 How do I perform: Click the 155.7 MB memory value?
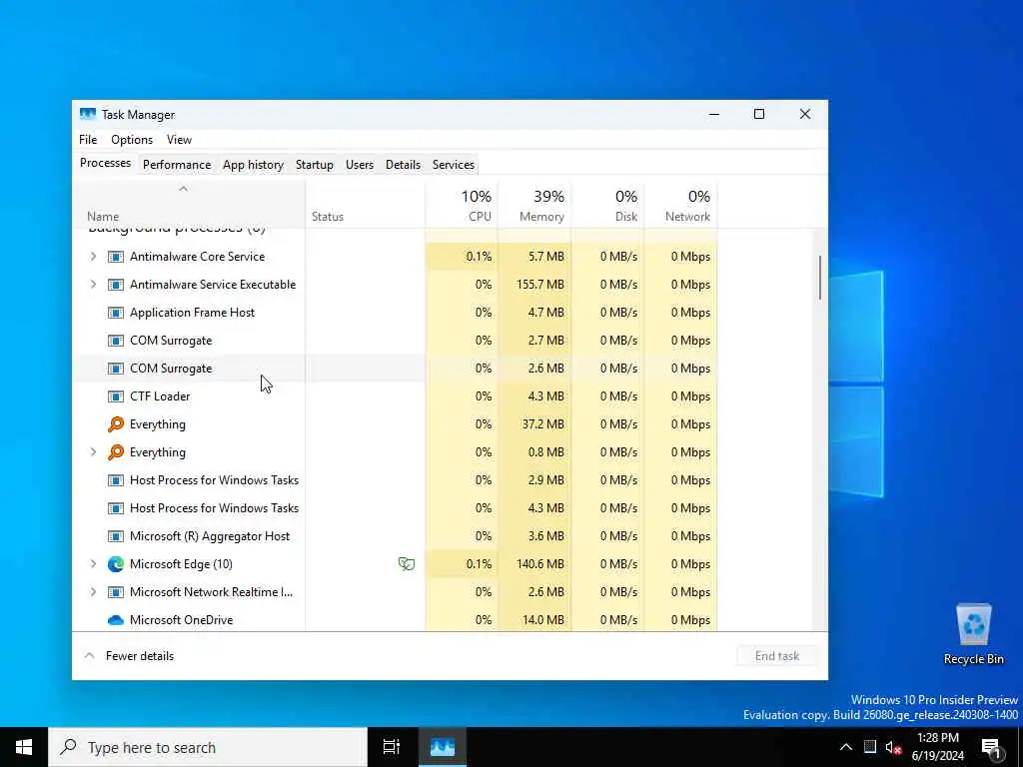click(x=539, y=285)
